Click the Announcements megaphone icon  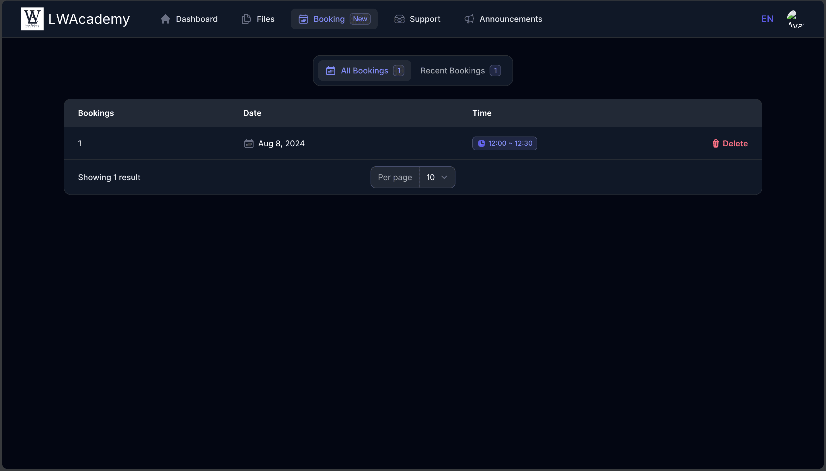coord(469,19)
